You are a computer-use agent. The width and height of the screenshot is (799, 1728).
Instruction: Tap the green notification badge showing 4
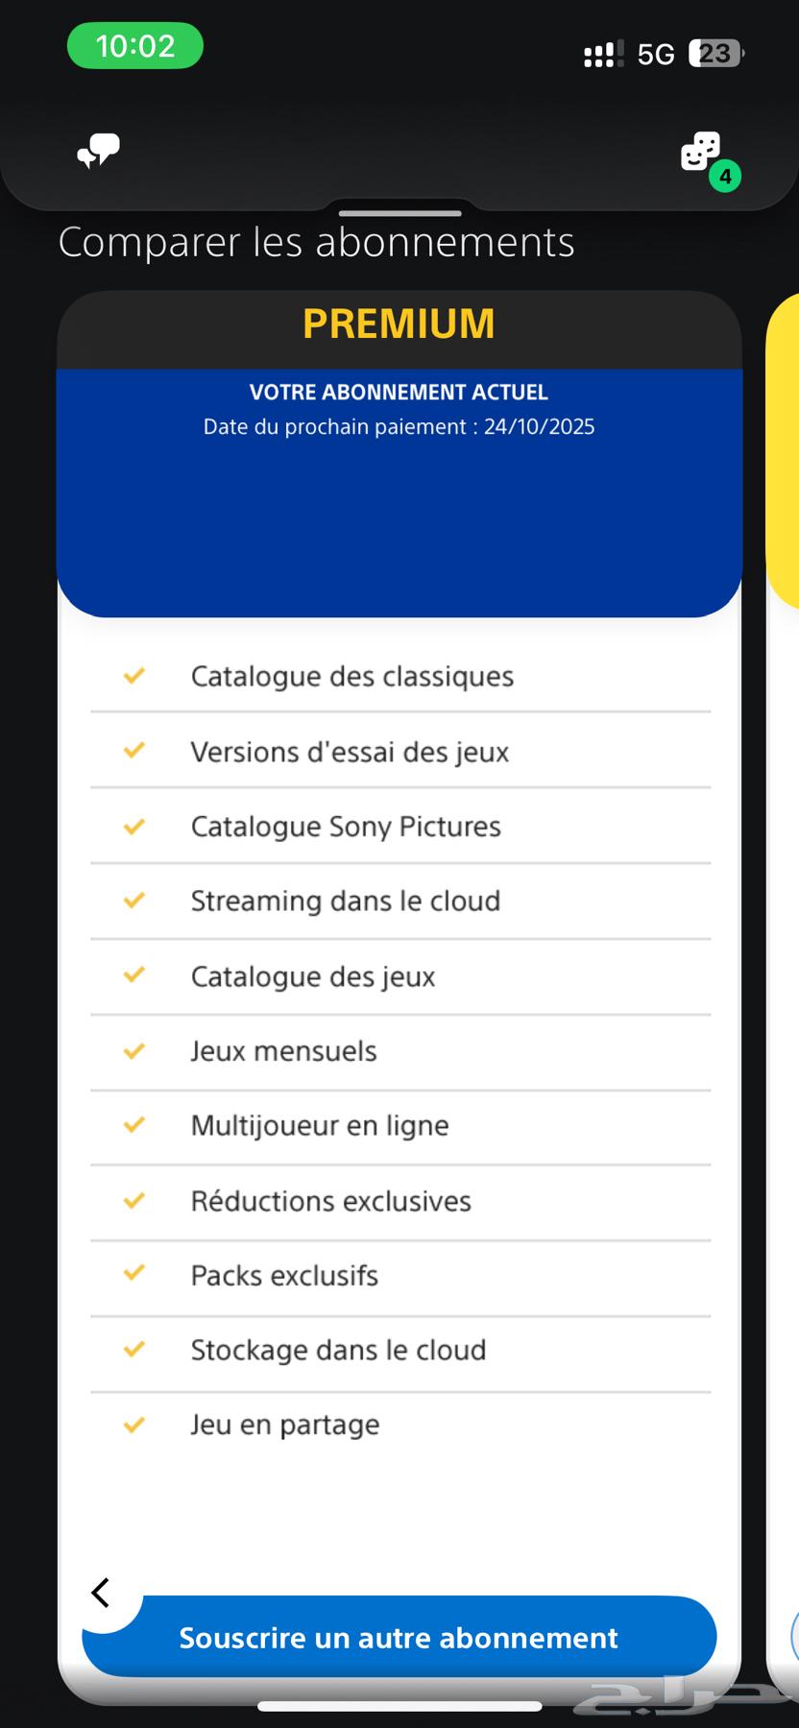coord(725,177)
